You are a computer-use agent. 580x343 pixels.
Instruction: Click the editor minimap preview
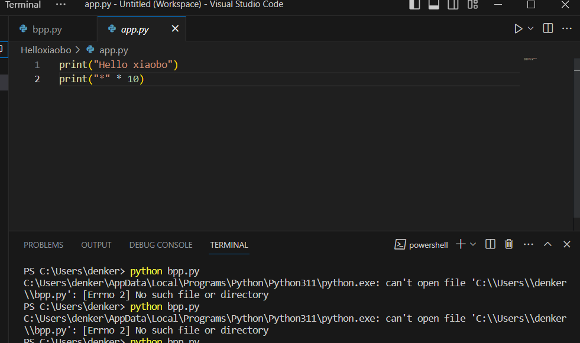[530, 59]
